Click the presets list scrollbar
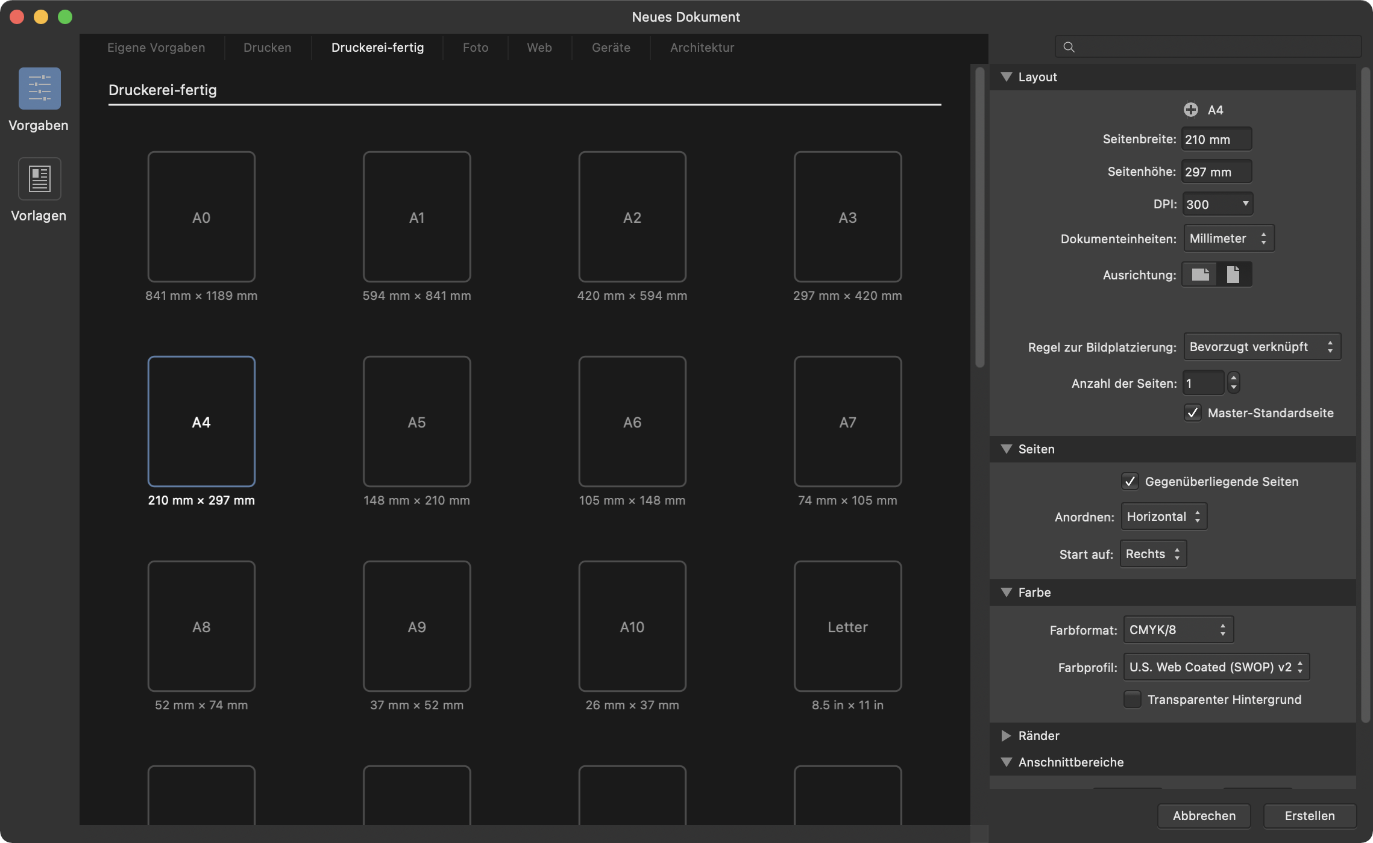Screen dimensions: 1373x843 point(980,217)
